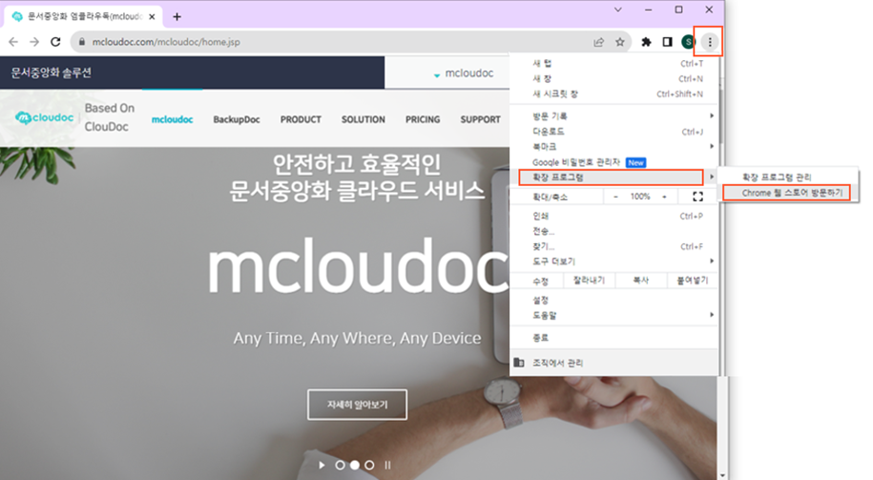
Task: Click the 자세히 알아보기 button
Action: click(x=357, y=405)
